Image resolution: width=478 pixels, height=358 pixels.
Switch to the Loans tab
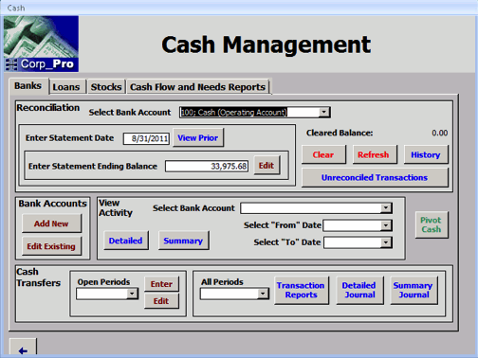click(x=66, y=87)
